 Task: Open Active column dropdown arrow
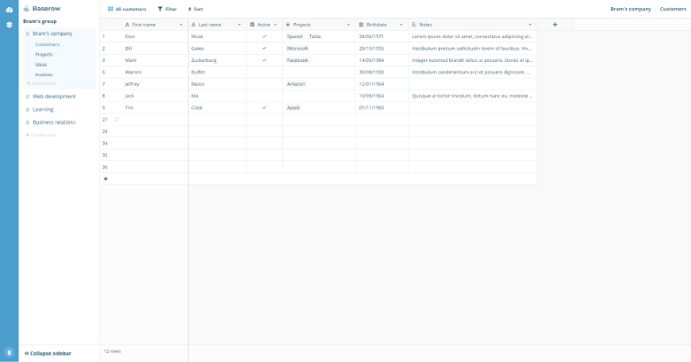pos(276,25)
